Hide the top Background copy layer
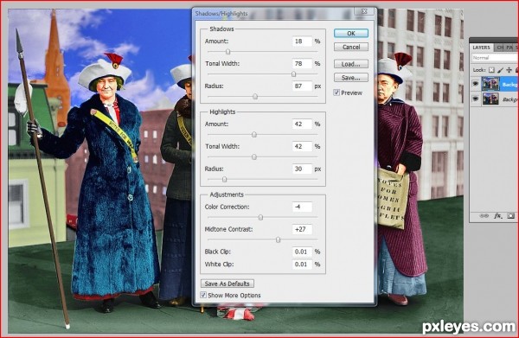 pos(476,84)
